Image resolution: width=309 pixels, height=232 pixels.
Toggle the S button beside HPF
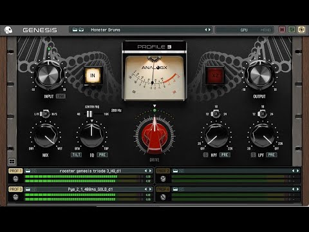(205, 155)
